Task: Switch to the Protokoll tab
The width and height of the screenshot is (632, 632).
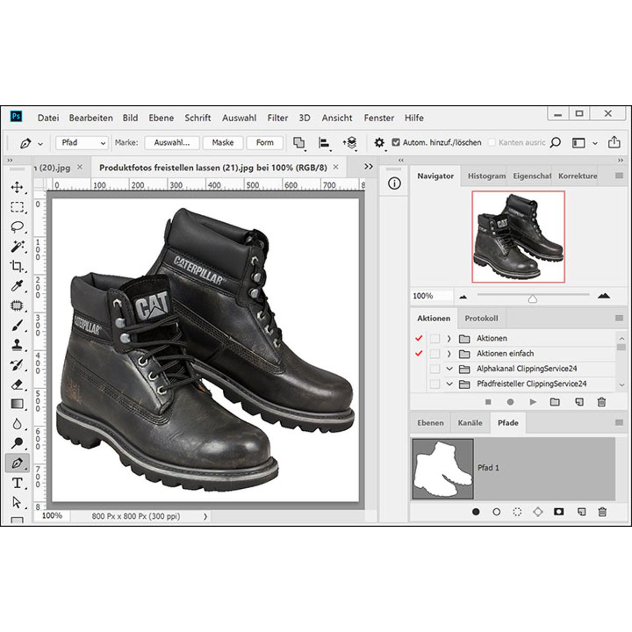Action: click(481, 318)
